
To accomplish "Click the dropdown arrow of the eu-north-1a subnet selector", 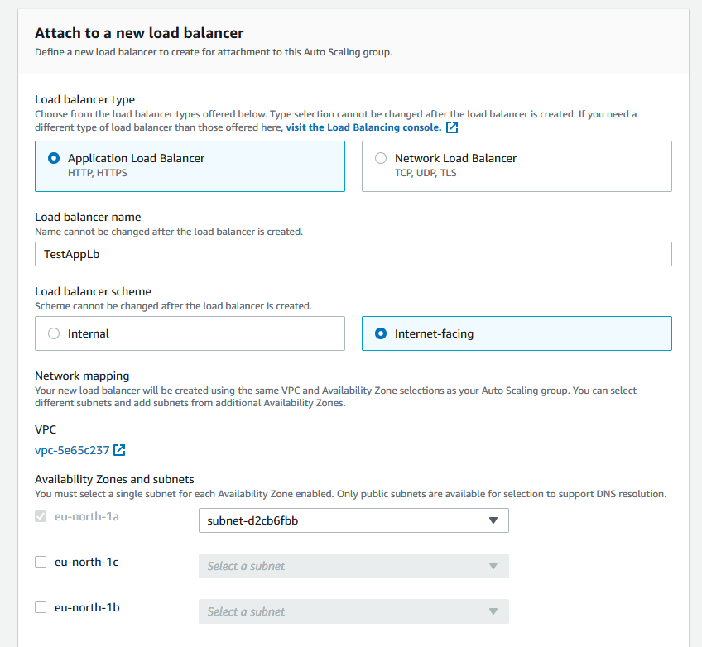I will point(493,520).
